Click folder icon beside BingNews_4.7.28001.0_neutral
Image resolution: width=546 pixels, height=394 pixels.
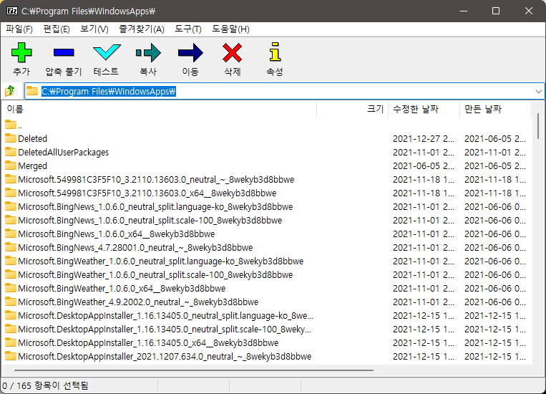pos(11,247)
